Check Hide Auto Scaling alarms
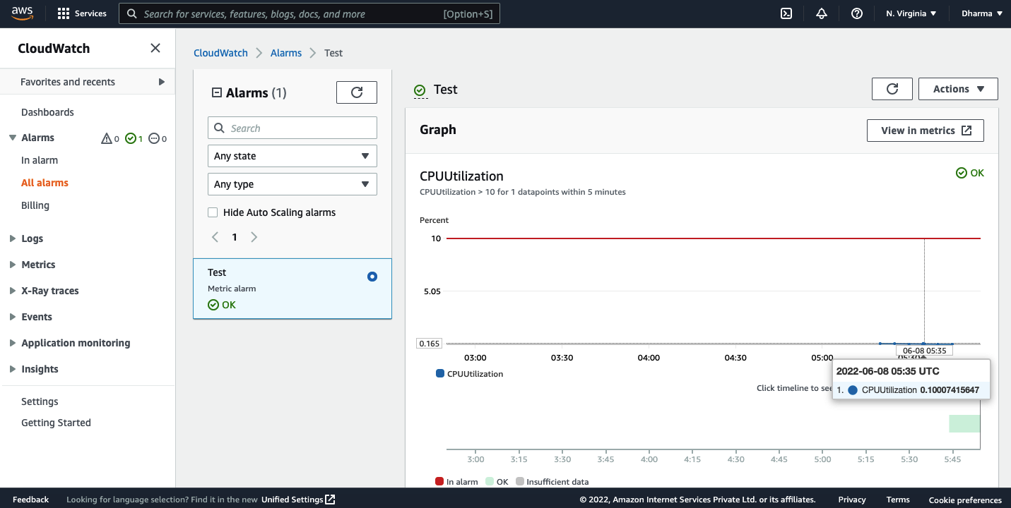Screen dimensions: 1011x508 pos(213,212)
